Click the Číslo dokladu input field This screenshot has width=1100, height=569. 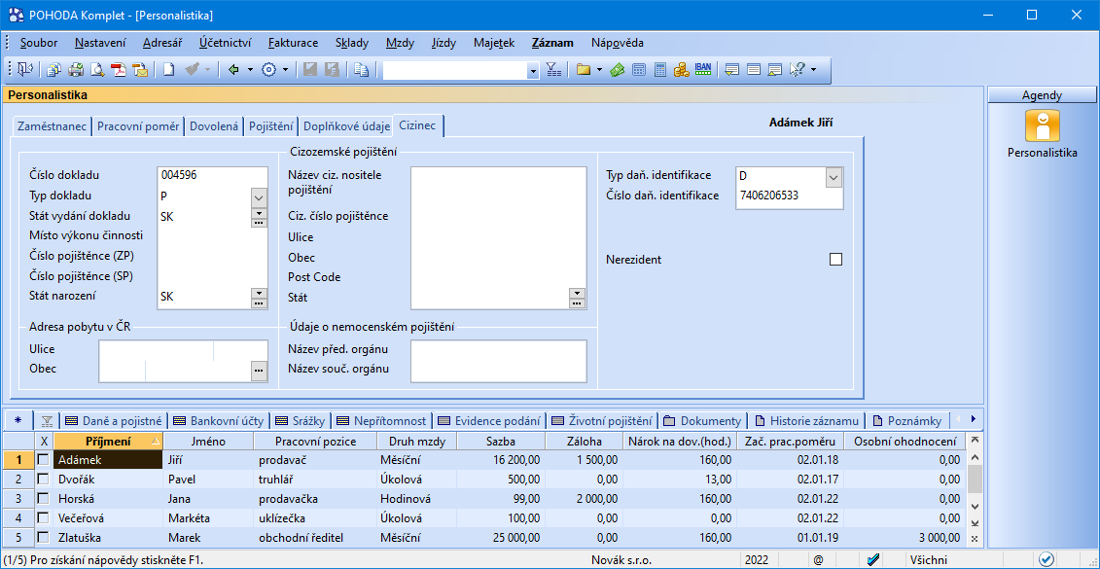coord(211,175)
